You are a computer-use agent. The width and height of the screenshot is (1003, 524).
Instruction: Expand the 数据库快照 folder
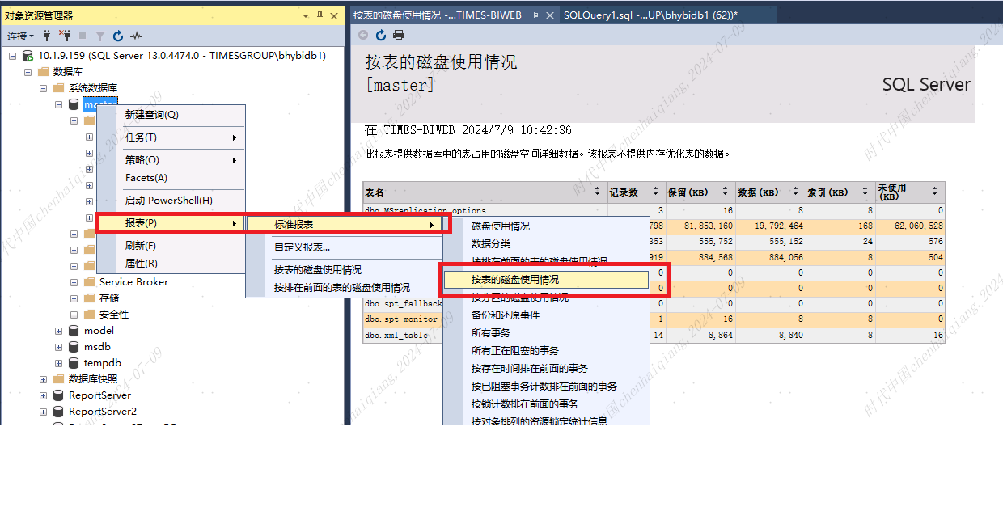click(43, 379)
